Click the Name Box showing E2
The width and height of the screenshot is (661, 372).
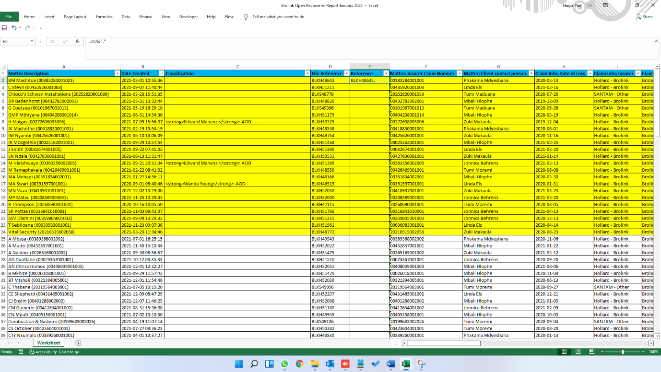click(15, 41)
